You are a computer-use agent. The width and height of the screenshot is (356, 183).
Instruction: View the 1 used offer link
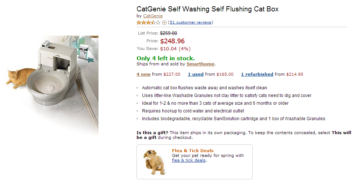coord(196,74)
